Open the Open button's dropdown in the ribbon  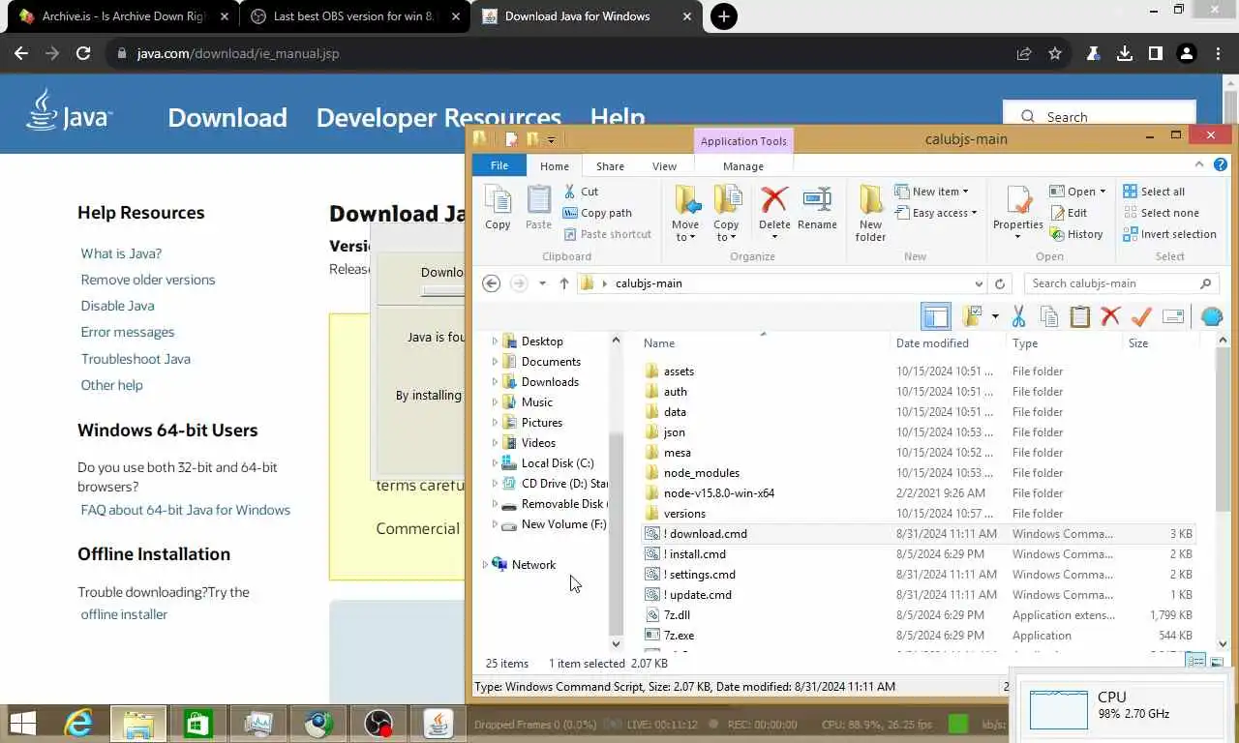tap(1103, 192)
